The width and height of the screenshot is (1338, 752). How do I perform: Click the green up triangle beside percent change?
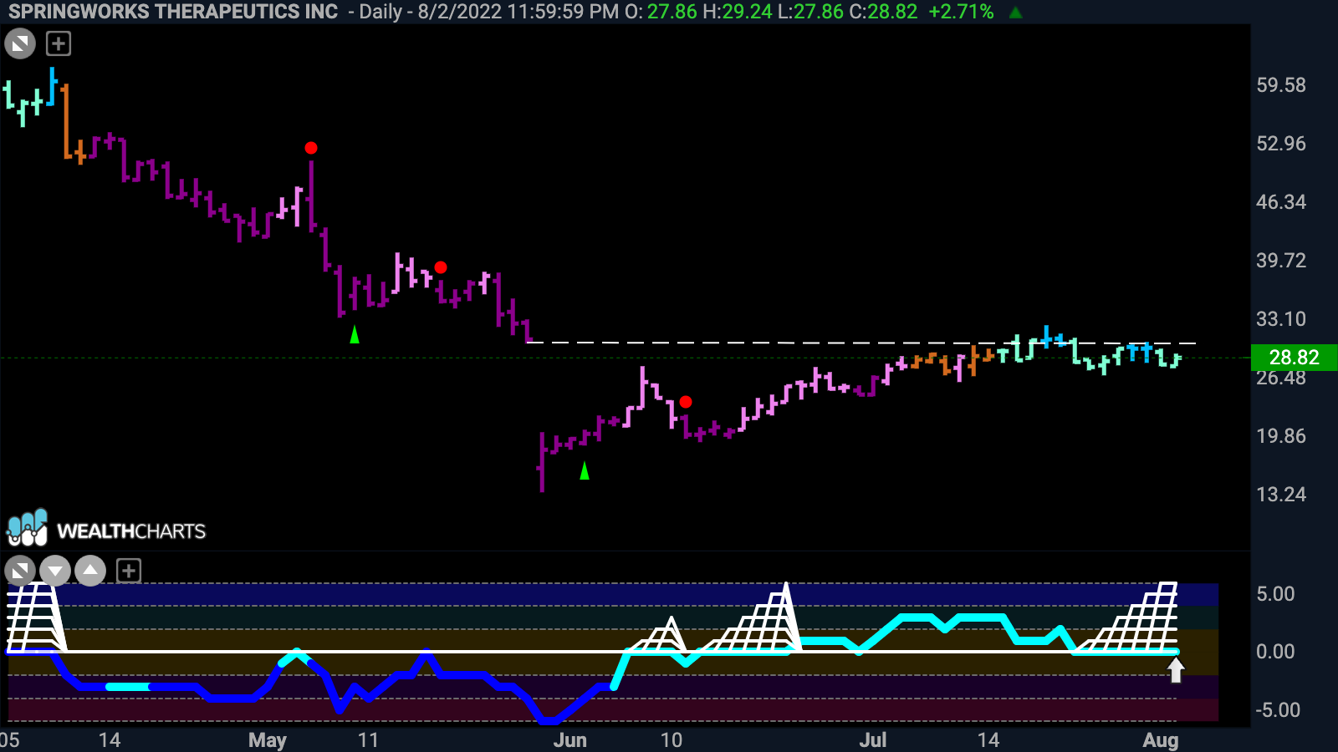[x=1015, y=13]
